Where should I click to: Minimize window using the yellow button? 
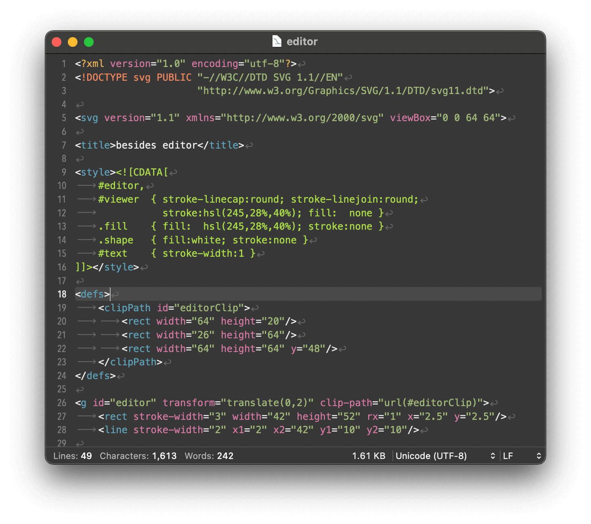pos(73,42)
